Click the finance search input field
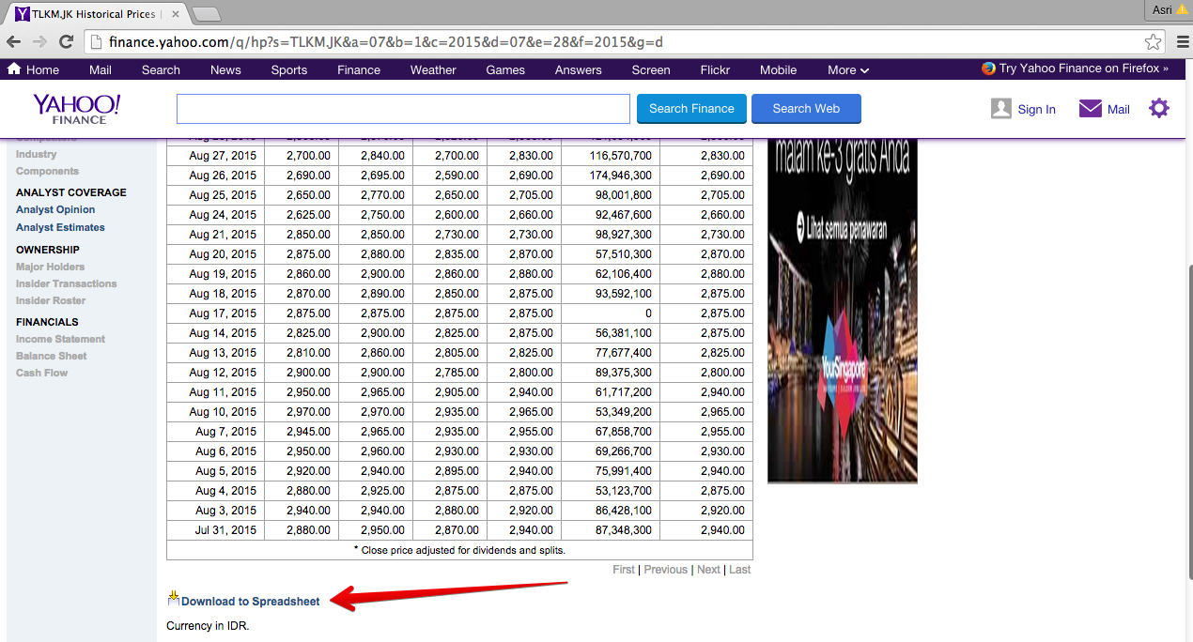Viewport: 1193px width, 642px height. tap(402, 108)
